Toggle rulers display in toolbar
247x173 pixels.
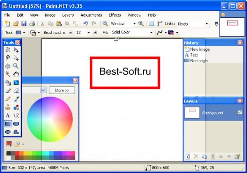tap(160, 24)
